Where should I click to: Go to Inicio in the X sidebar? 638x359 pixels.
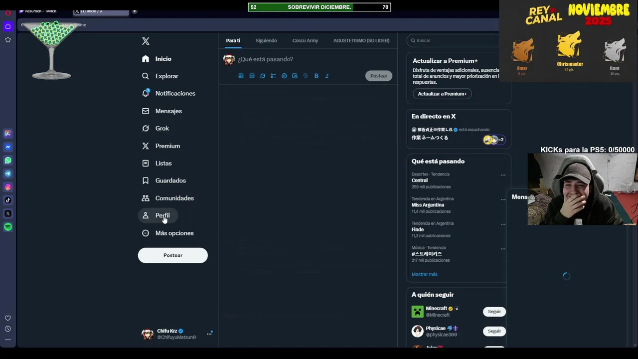pyautogui.click(x=157, y=59)
